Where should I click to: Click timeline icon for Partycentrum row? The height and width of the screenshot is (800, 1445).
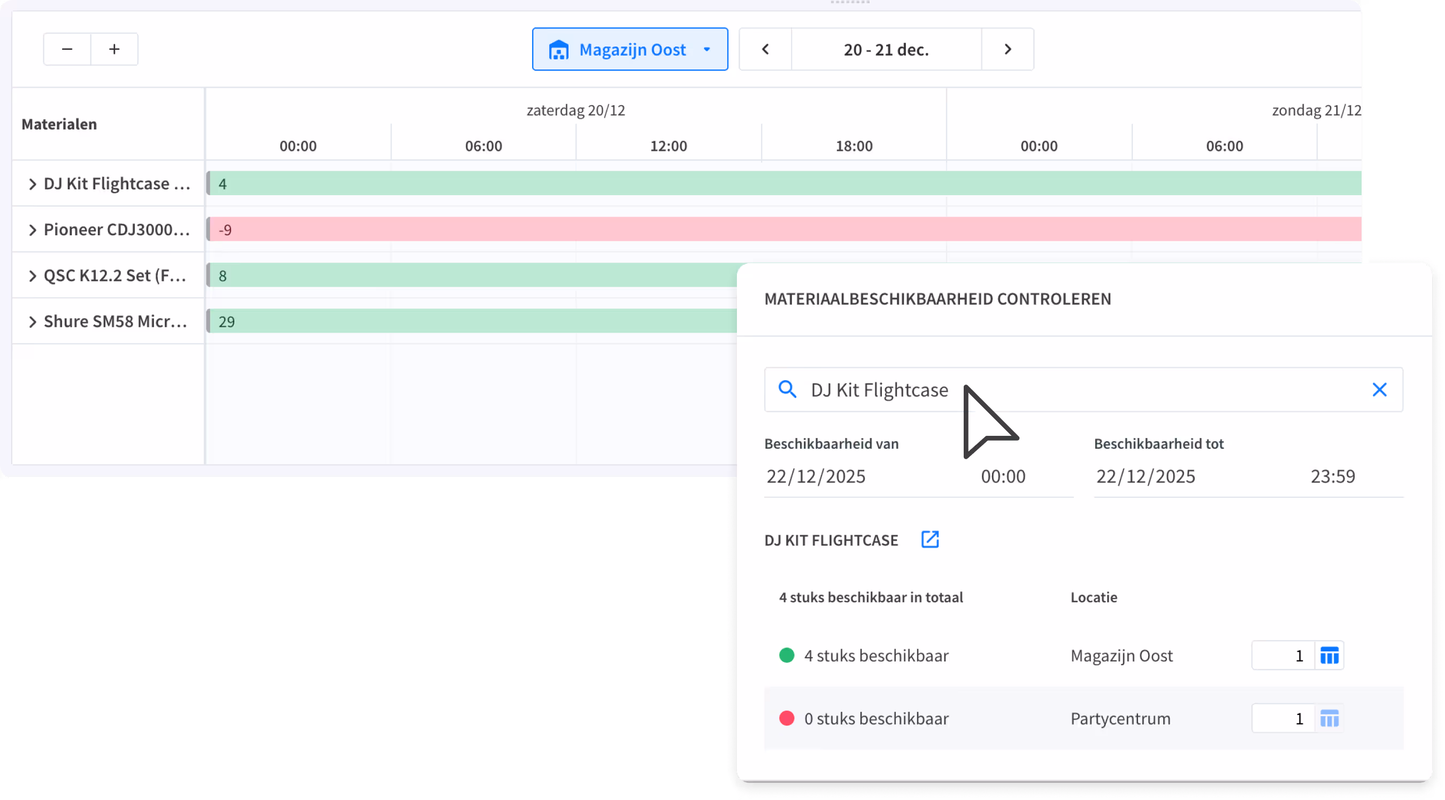click(1329, 718)
